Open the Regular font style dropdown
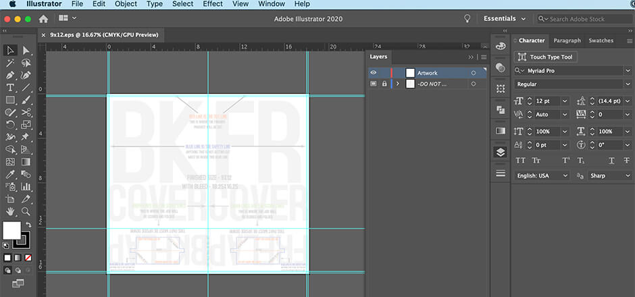Viewport: 635px width, 297px height. 628,84
